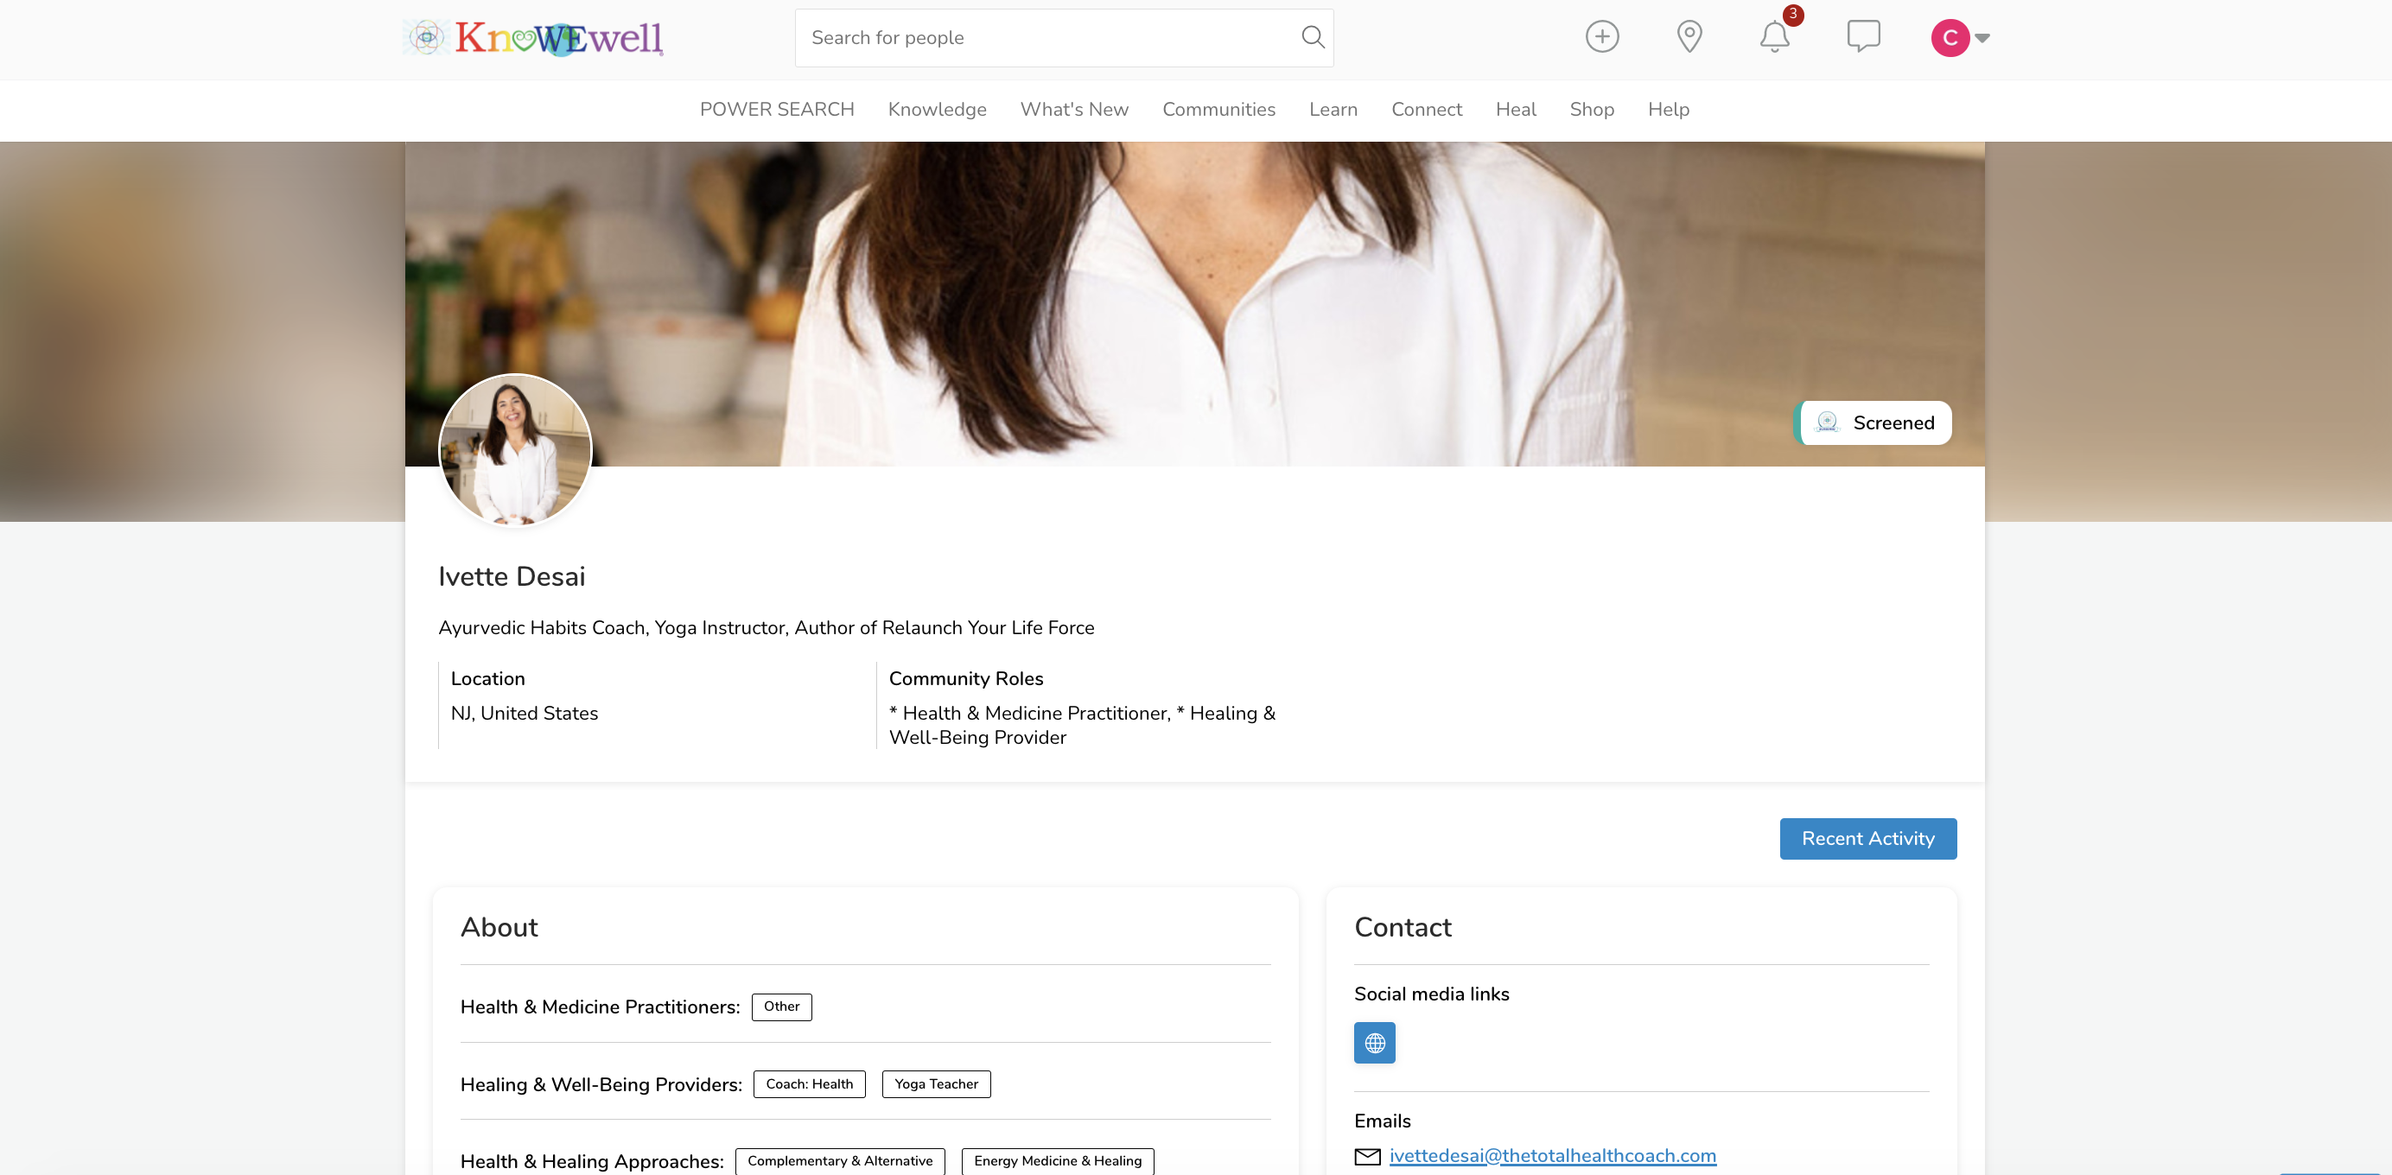Click the Health & Healing Approaches label

coord(591,1162)
